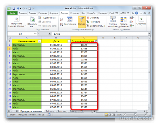This screenshot has width=158, height=124.
Task: Click Текст по столбцам icon
Action: pyautogui.click(x=113, y=19)
